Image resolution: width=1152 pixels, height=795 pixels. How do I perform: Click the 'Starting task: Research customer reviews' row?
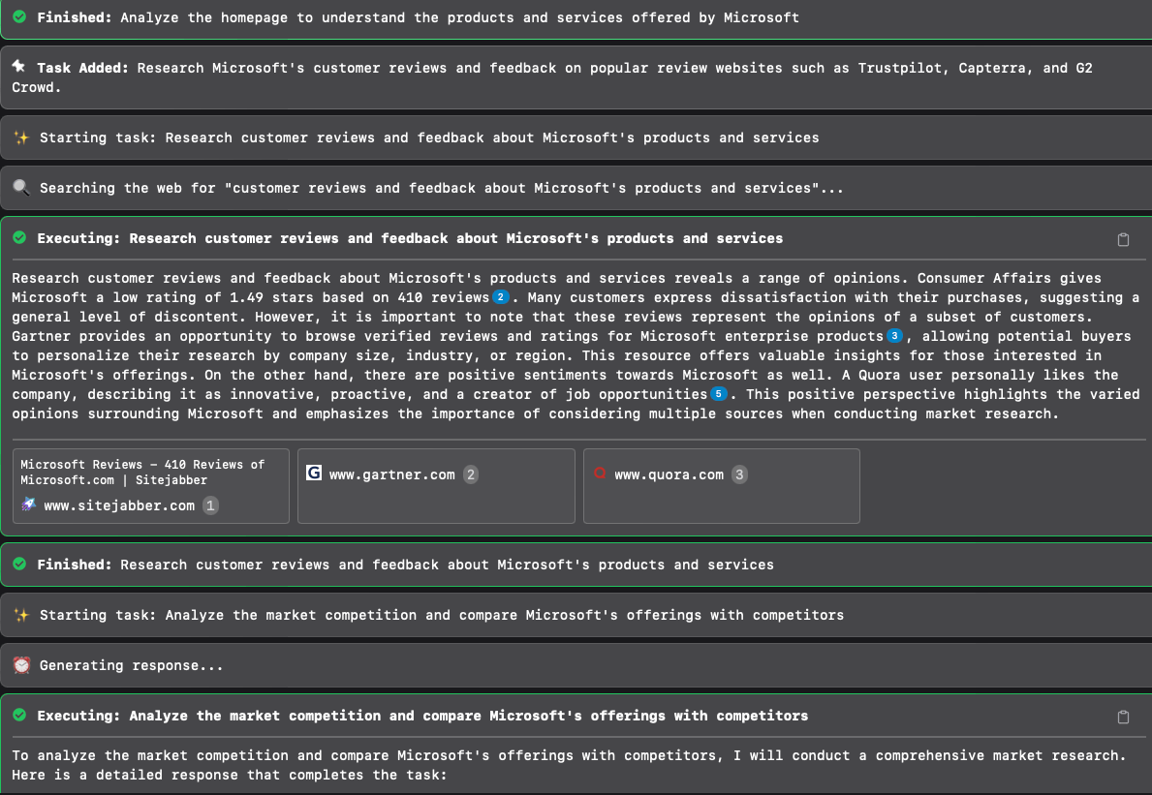click(x=576, y=138)
